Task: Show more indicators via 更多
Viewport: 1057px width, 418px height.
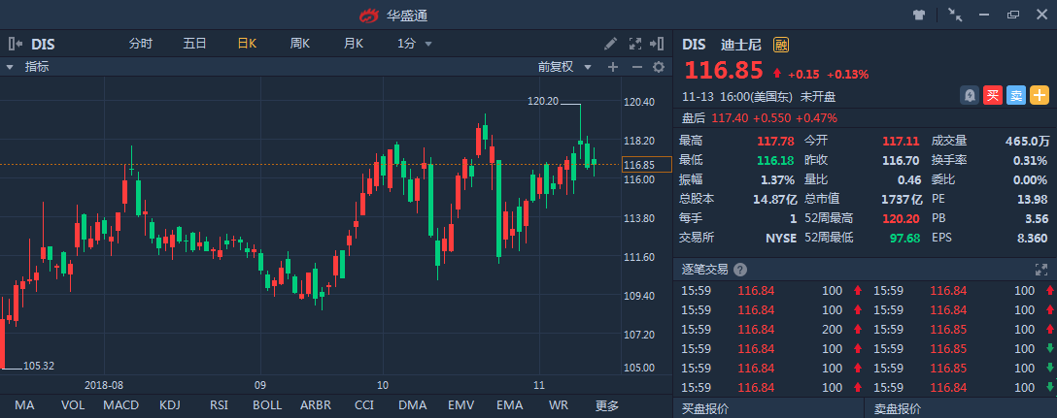Action: pyautogui.click(x=606, y=405)
